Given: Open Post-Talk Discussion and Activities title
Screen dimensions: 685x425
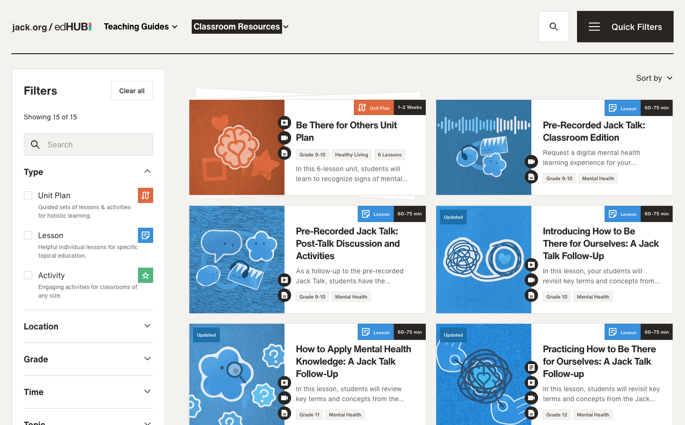Looking at the screenshot, I should click(x=348, y=243).
